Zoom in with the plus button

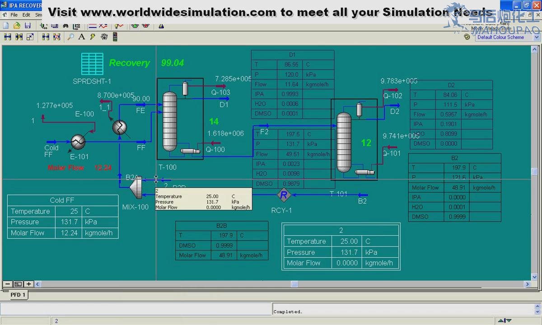pos(28,284)
